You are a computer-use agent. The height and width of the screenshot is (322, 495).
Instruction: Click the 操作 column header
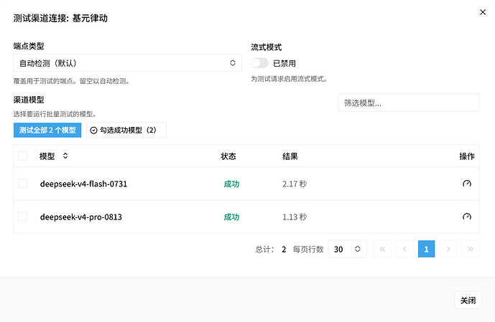point(466,156)
